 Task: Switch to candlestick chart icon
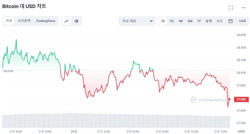tap(76, 21)
